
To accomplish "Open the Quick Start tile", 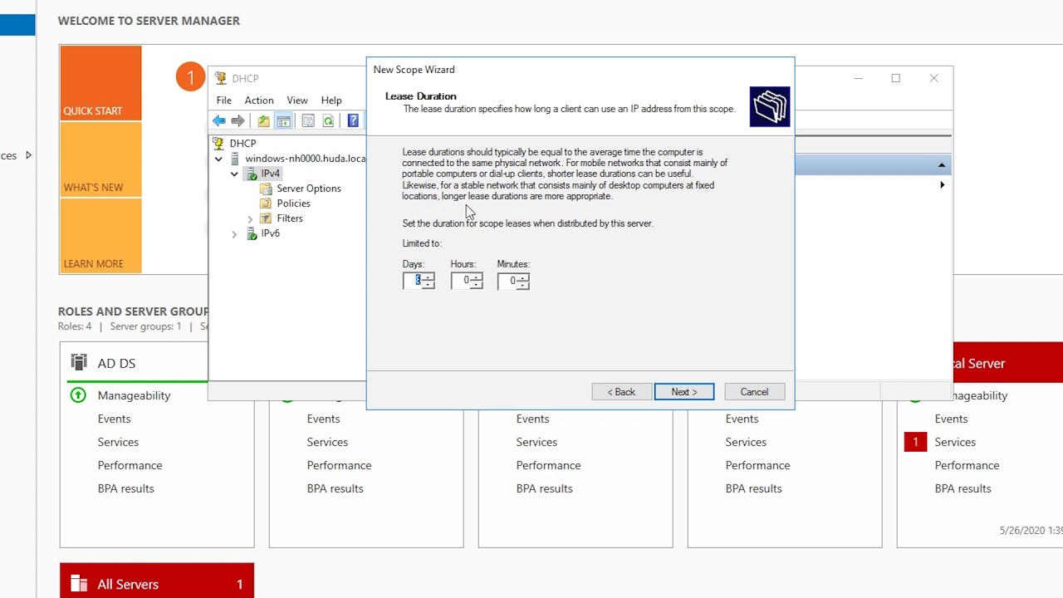I will tap(100, 83).
